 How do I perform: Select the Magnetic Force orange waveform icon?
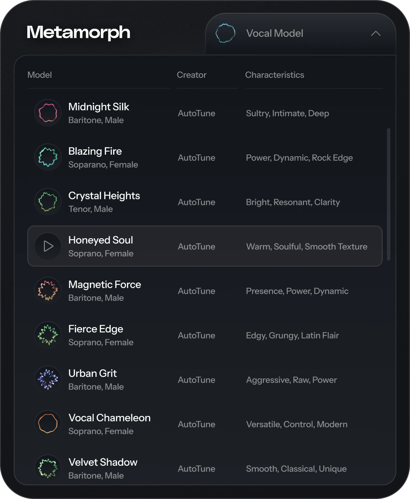tap(48, 290)
